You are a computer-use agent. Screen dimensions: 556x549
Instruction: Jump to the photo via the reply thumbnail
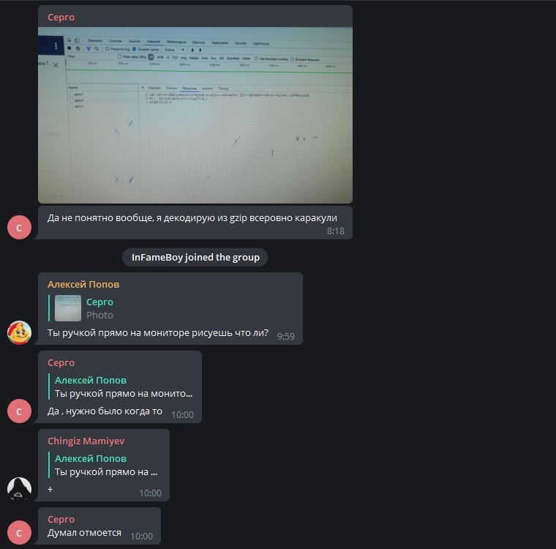(68, 308)
